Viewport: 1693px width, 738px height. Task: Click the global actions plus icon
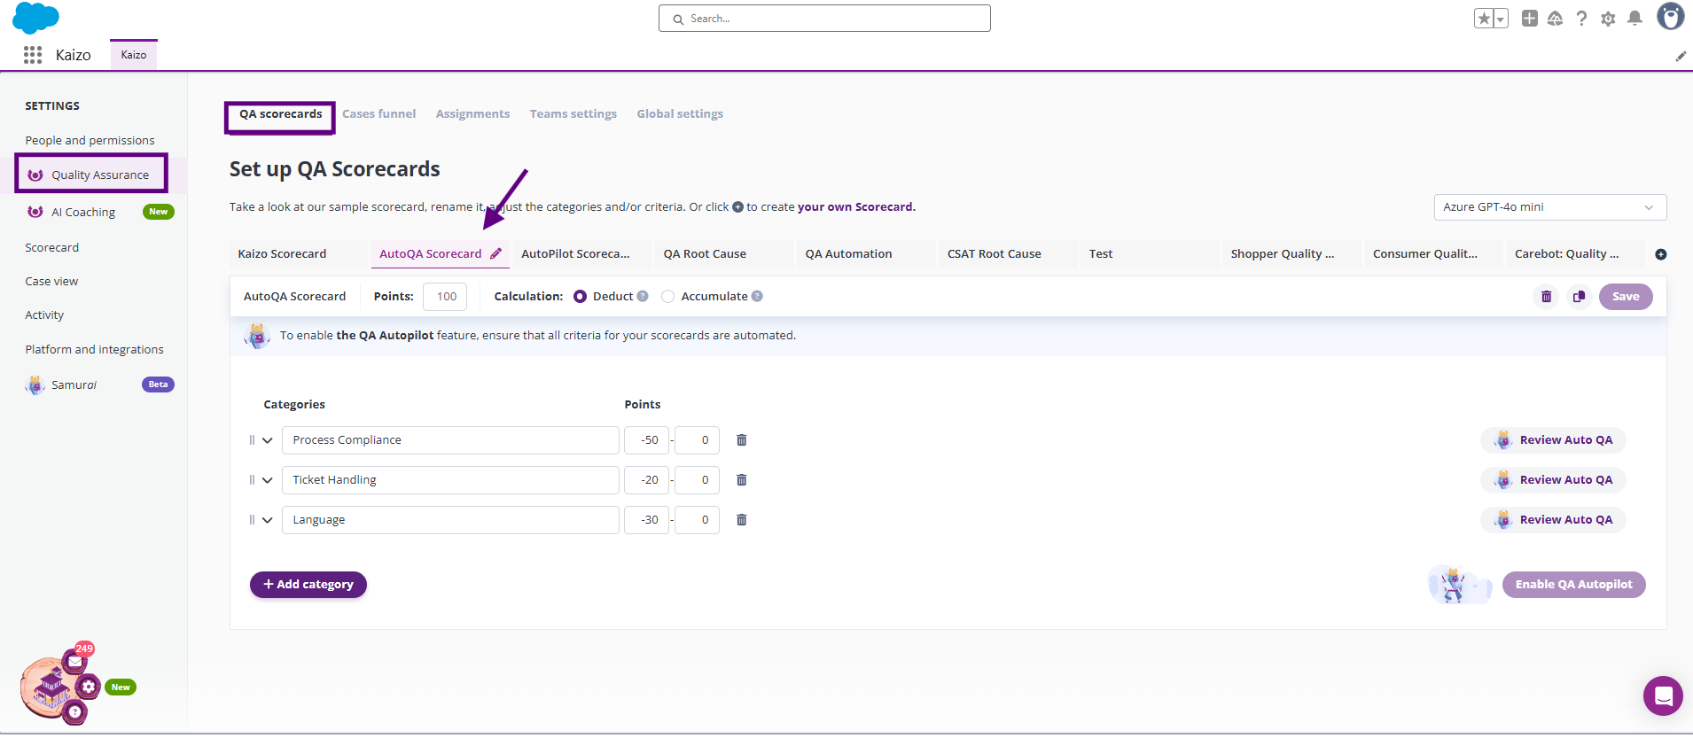pos(1529,18)
